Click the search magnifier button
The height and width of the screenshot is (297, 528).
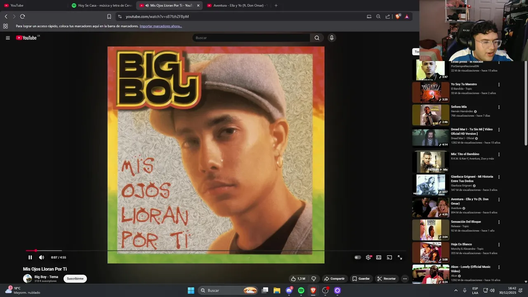[x=317, y=38]
